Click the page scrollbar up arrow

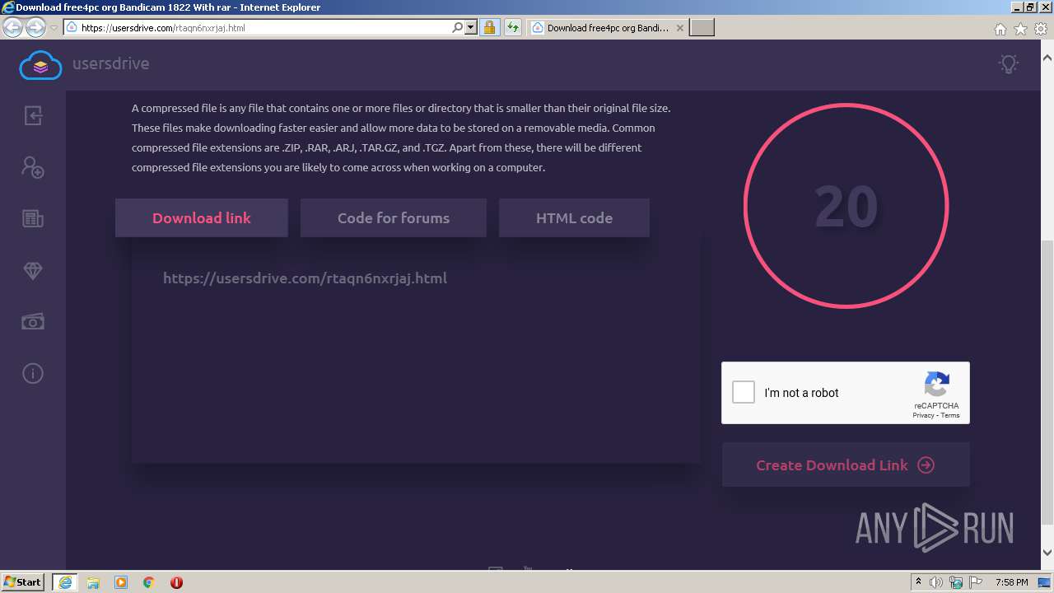pyautogui.click(x=1047, y=58)
